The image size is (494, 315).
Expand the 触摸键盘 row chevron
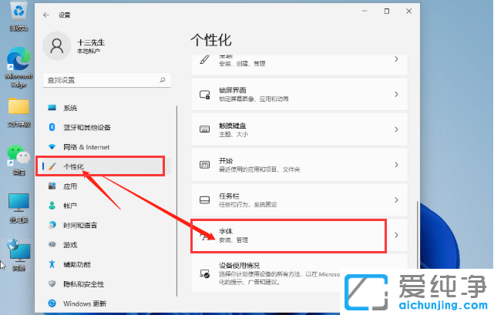[396, 129]
